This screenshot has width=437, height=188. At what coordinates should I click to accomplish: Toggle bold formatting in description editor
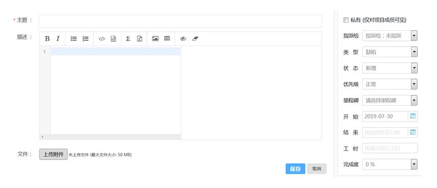(x=47, y=39)
